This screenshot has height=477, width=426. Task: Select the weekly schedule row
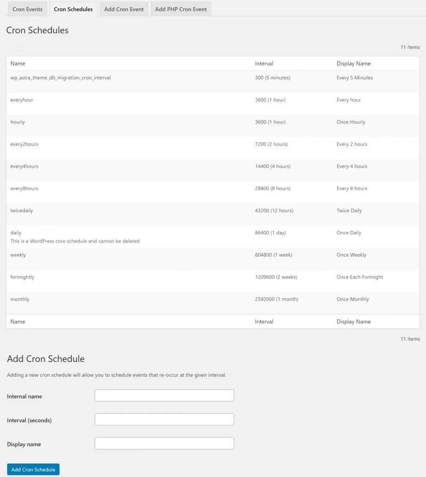click(18, 254)
